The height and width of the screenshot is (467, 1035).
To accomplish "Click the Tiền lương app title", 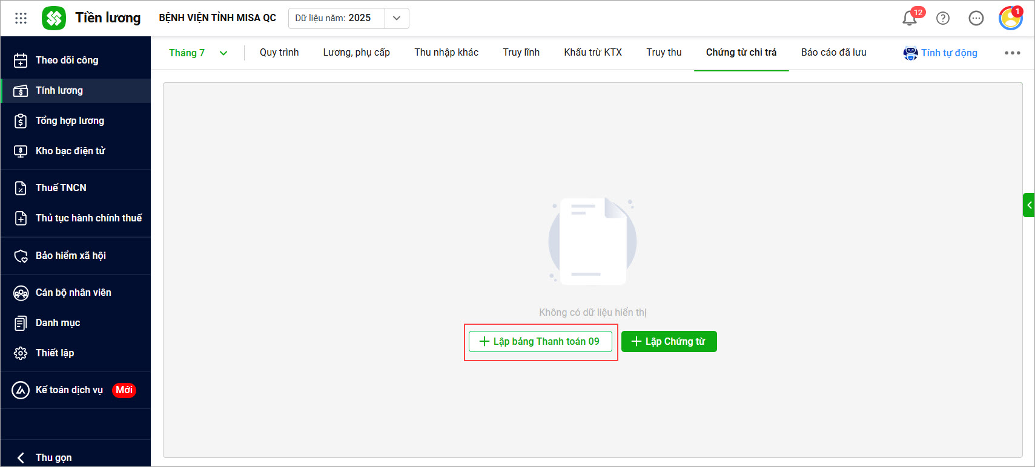I will pos(108,18).
